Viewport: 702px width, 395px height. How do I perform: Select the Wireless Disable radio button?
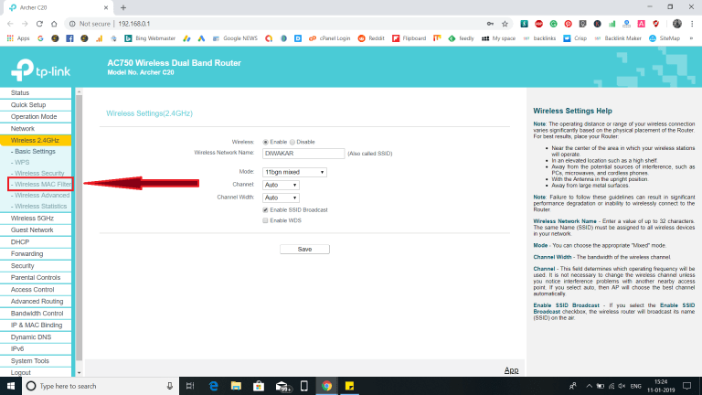point(292,142)
